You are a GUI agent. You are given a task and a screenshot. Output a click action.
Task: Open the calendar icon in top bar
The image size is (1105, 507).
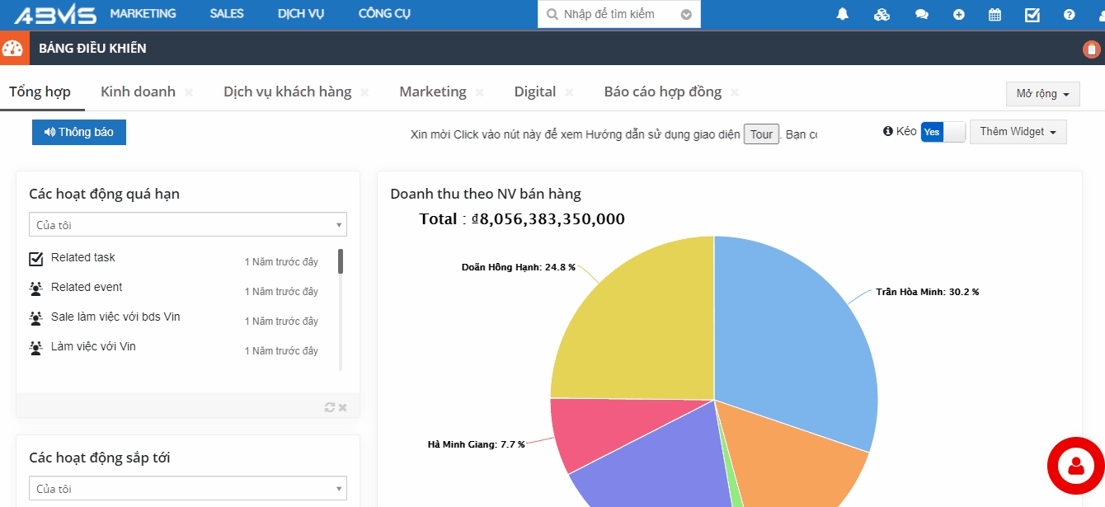click(994, 14)
